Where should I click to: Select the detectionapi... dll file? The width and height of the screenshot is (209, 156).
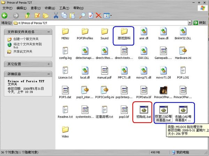pyautogui.click(x=85, y=53)
